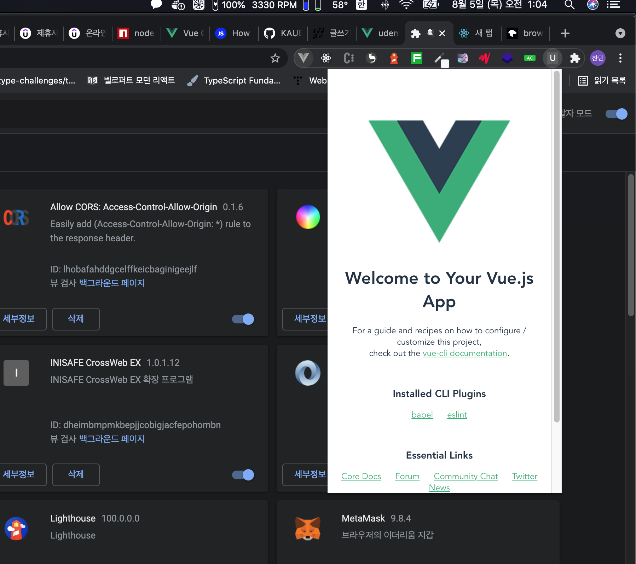
Task: Click the Vue popup vertical scrollbar
Action: point(556,246)
